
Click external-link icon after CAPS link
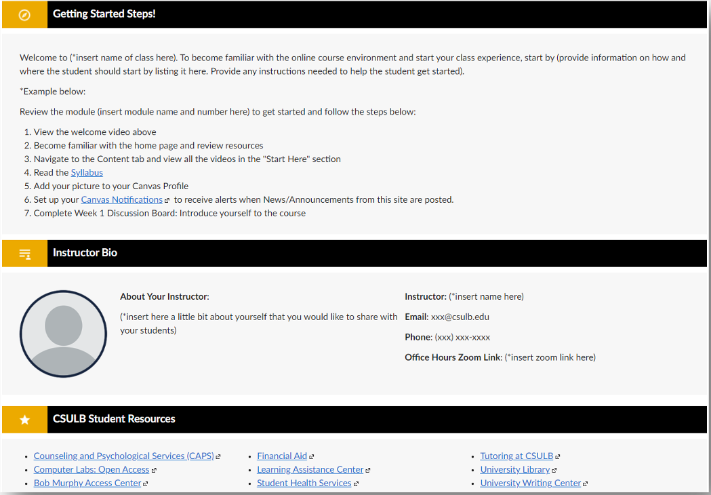click(x=218, y=457)
